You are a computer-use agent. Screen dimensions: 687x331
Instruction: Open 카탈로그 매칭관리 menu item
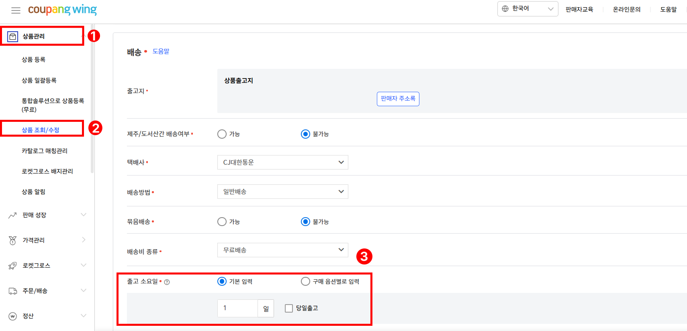pyautogui.click(x=45, y=151)
